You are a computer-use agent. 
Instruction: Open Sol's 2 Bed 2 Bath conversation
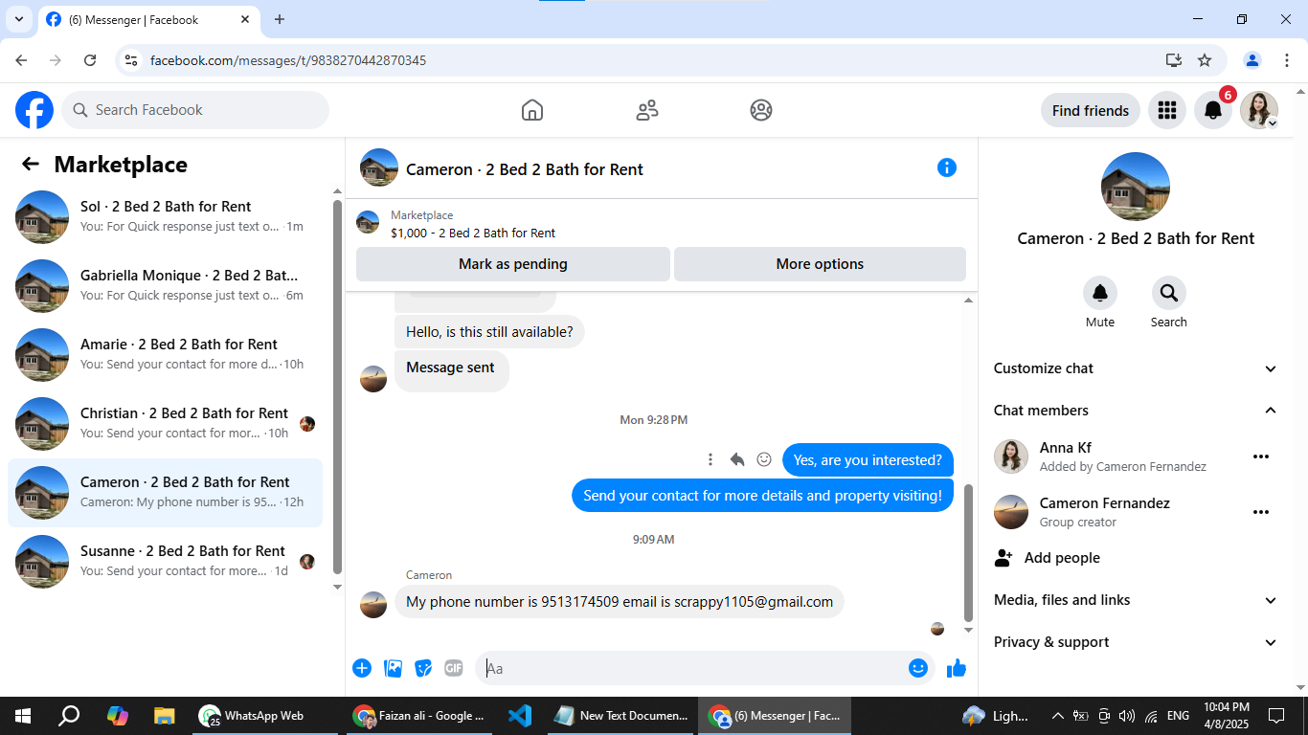click(x=165, y=217)
